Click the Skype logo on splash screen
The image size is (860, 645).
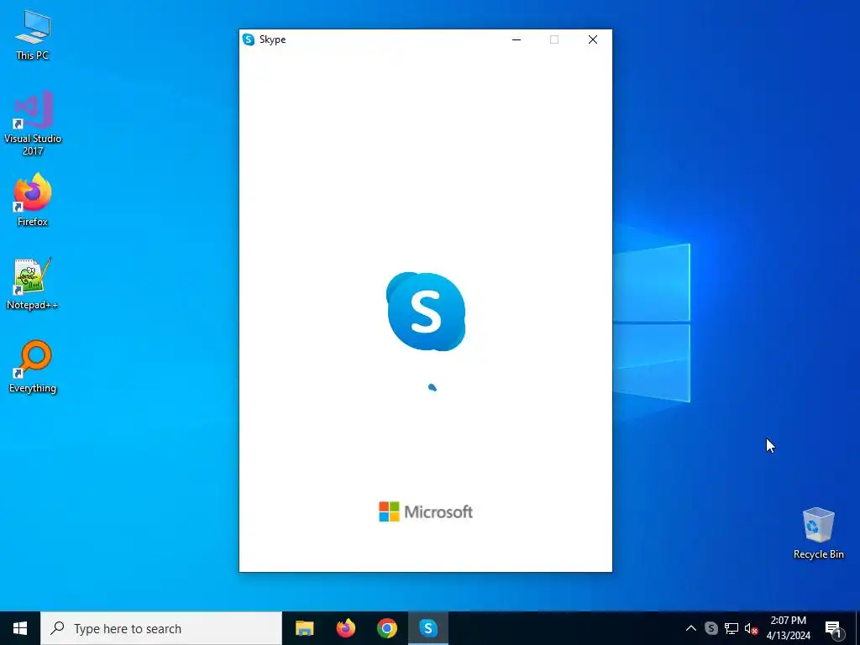pyautogui.click(x=426, y=311)
